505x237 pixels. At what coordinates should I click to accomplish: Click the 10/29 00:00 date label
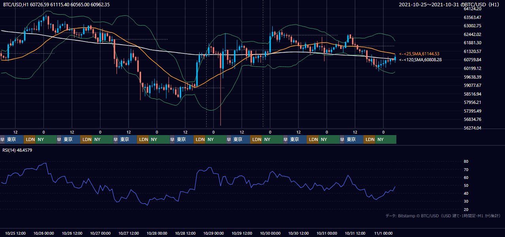213,233
